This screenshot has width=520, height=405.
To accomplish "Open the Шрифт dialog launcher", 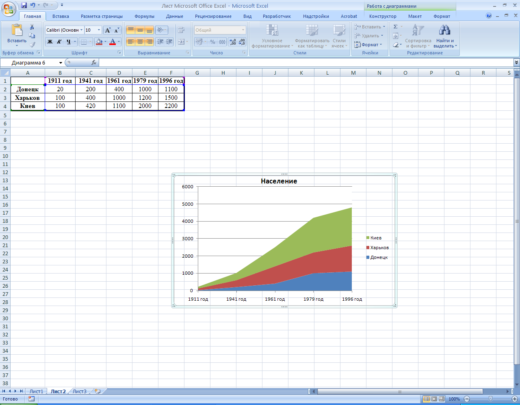I will pos(119,53).
